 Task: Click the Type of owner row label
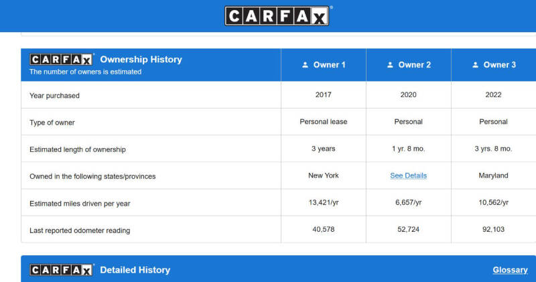[52, 123]
